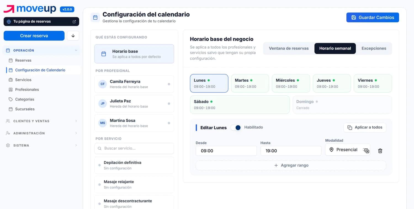
Task: Click the Buscar servicio search field
Action: 134,148
